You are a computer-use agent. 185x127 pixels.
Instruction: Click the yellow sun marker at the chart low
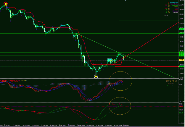(x=96, y=76)
